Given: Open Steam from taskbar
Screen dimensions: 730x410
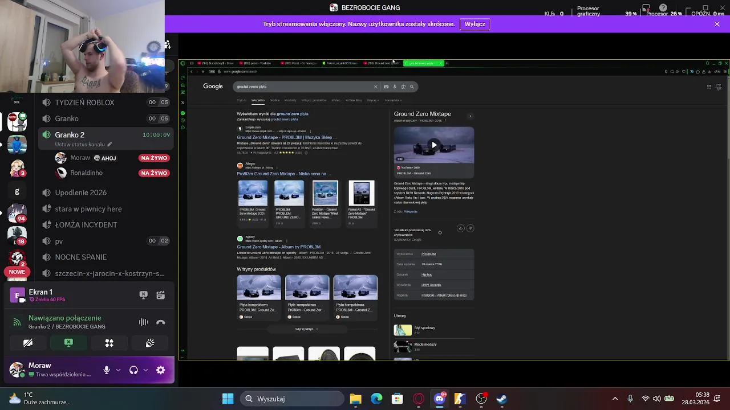Looking at the screenshot, I should point(502,399).
